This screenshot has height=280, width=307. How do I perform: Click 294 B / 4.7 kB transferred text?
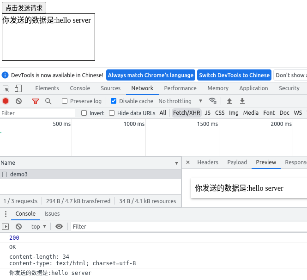78,201
